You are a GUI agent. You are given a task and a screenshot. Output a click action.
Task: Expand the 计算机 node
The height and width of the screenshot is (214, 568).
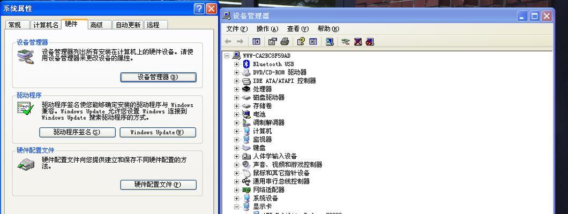pos(236,131)
